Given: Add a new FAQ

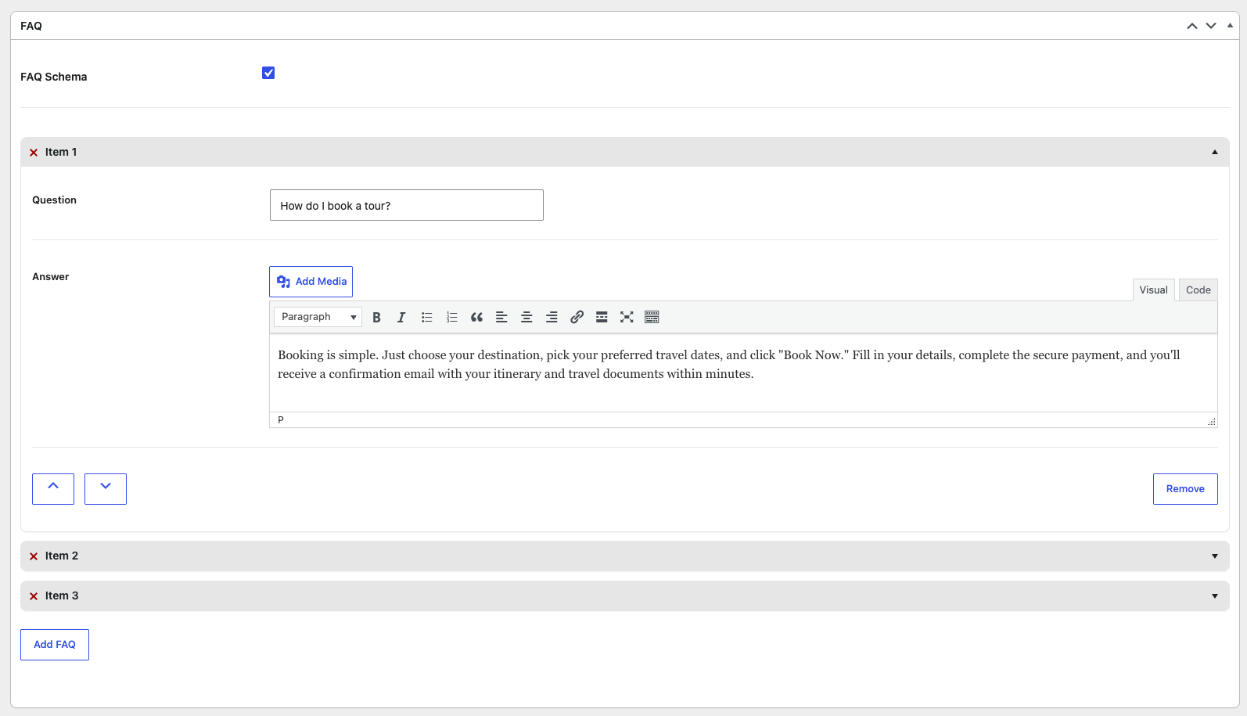Looking at the screenshot, I should (55, 645).
